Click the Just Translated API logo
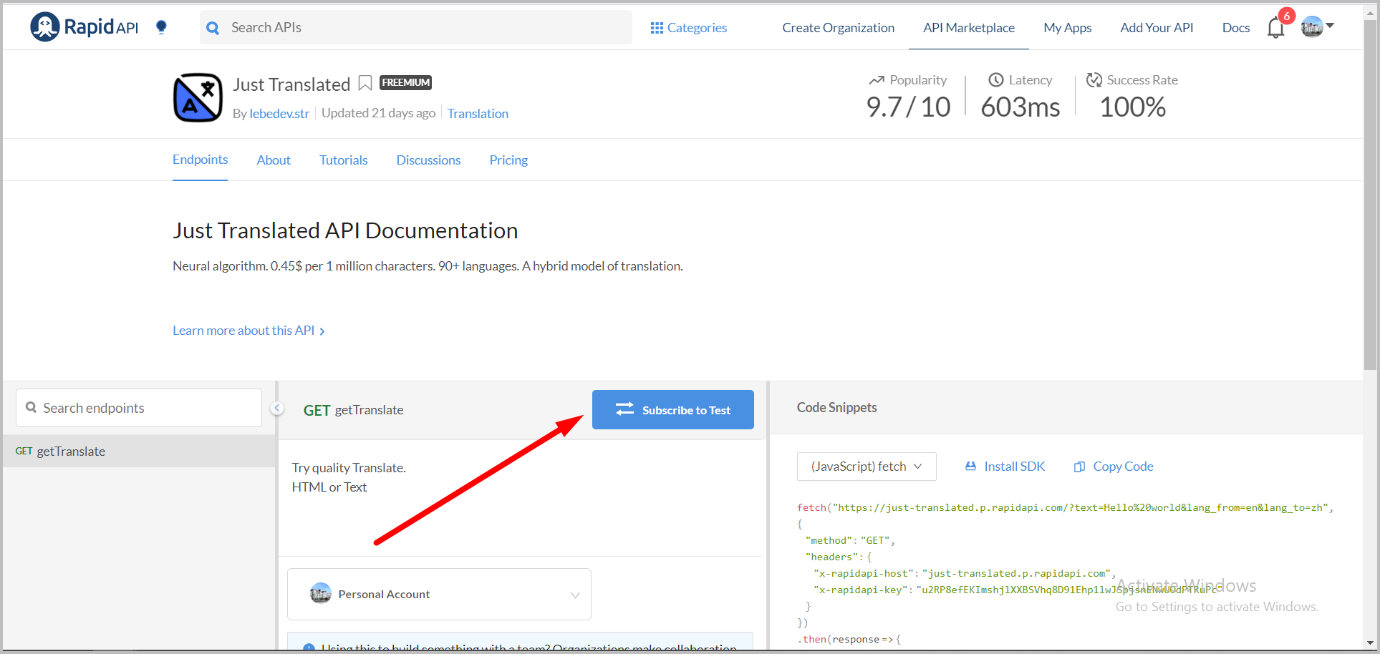1380x654 pixels. 198,97
